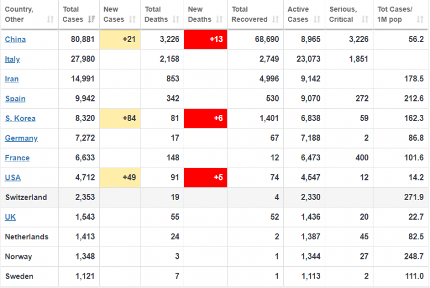Sort table by Total Deaths icon

175,20
